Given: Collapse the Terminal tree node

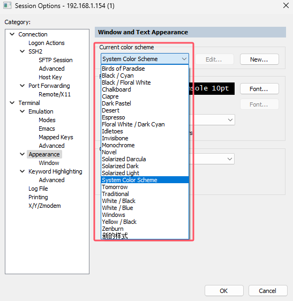Looking at the screenshot, I should [x=12, y=103].
